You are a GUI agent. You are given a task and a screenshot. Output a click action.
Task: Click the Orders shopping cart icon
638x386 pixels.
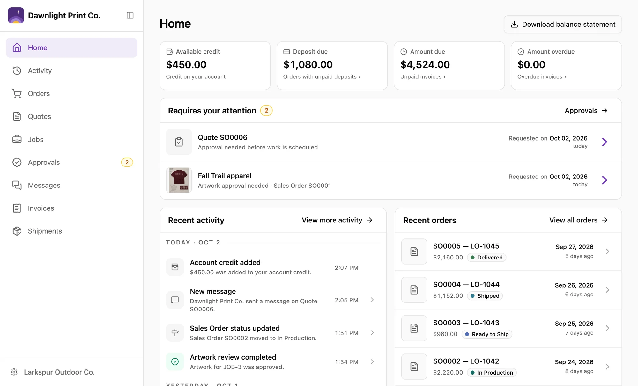[17, 93]
